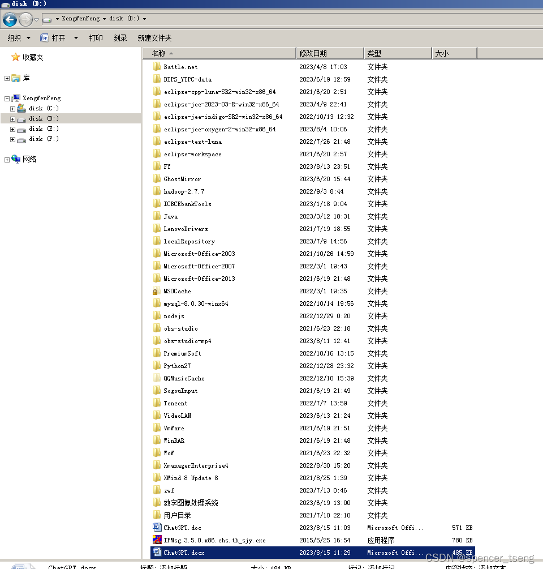The image size is (543, 569).
Task: Open ChatGPT.doc via its Word icon
Action: [157, 528]
